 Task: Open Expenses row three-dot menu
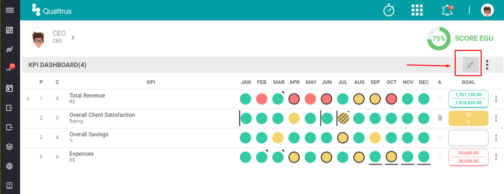tap(496, 157)
